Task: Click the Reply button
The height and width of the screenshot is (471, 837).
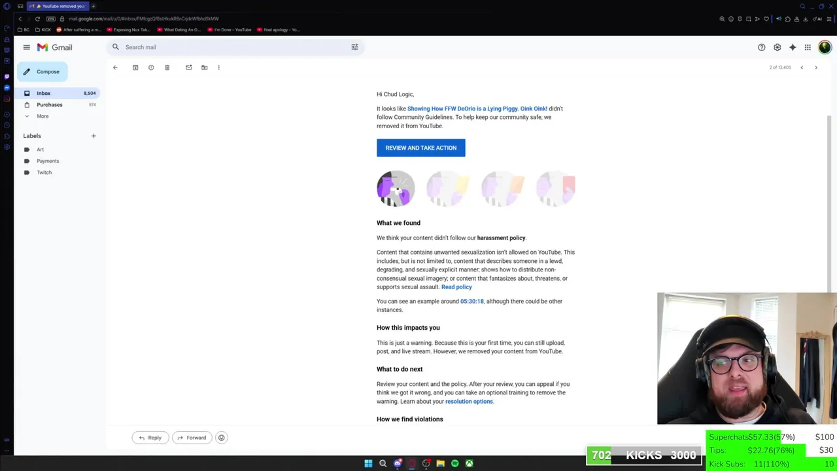Action: 150,438
